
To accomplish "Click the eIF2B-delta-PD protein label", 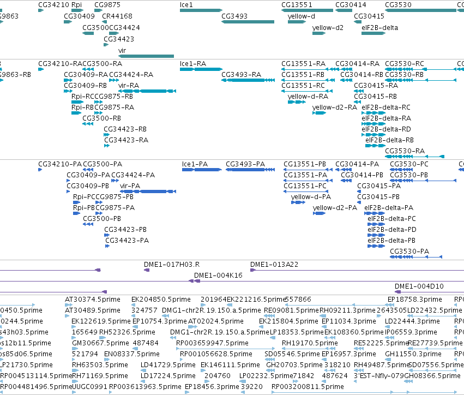I will point(392,230).
